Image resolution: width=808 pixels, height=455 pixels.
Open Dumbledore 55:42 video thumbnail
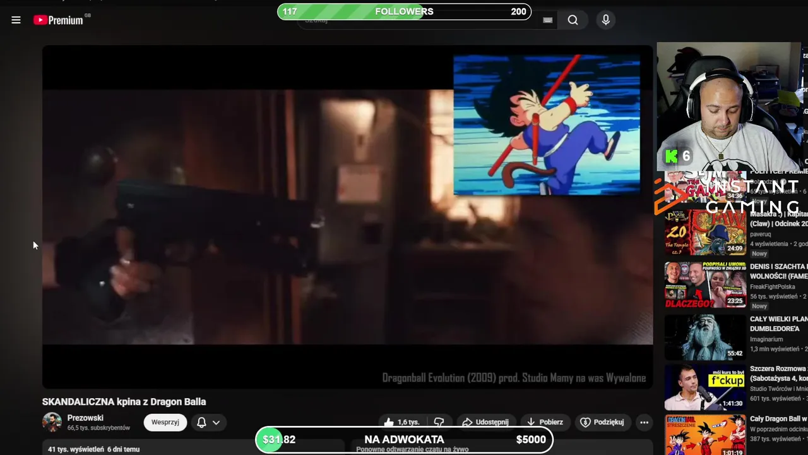click(x=705, y=337)
